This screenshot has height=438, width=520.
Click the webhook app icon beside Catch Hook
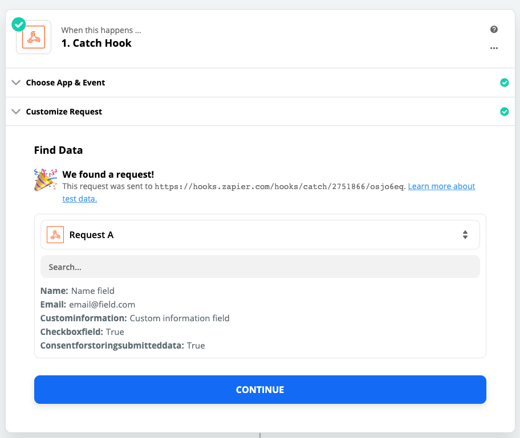[x=34, y=37]
